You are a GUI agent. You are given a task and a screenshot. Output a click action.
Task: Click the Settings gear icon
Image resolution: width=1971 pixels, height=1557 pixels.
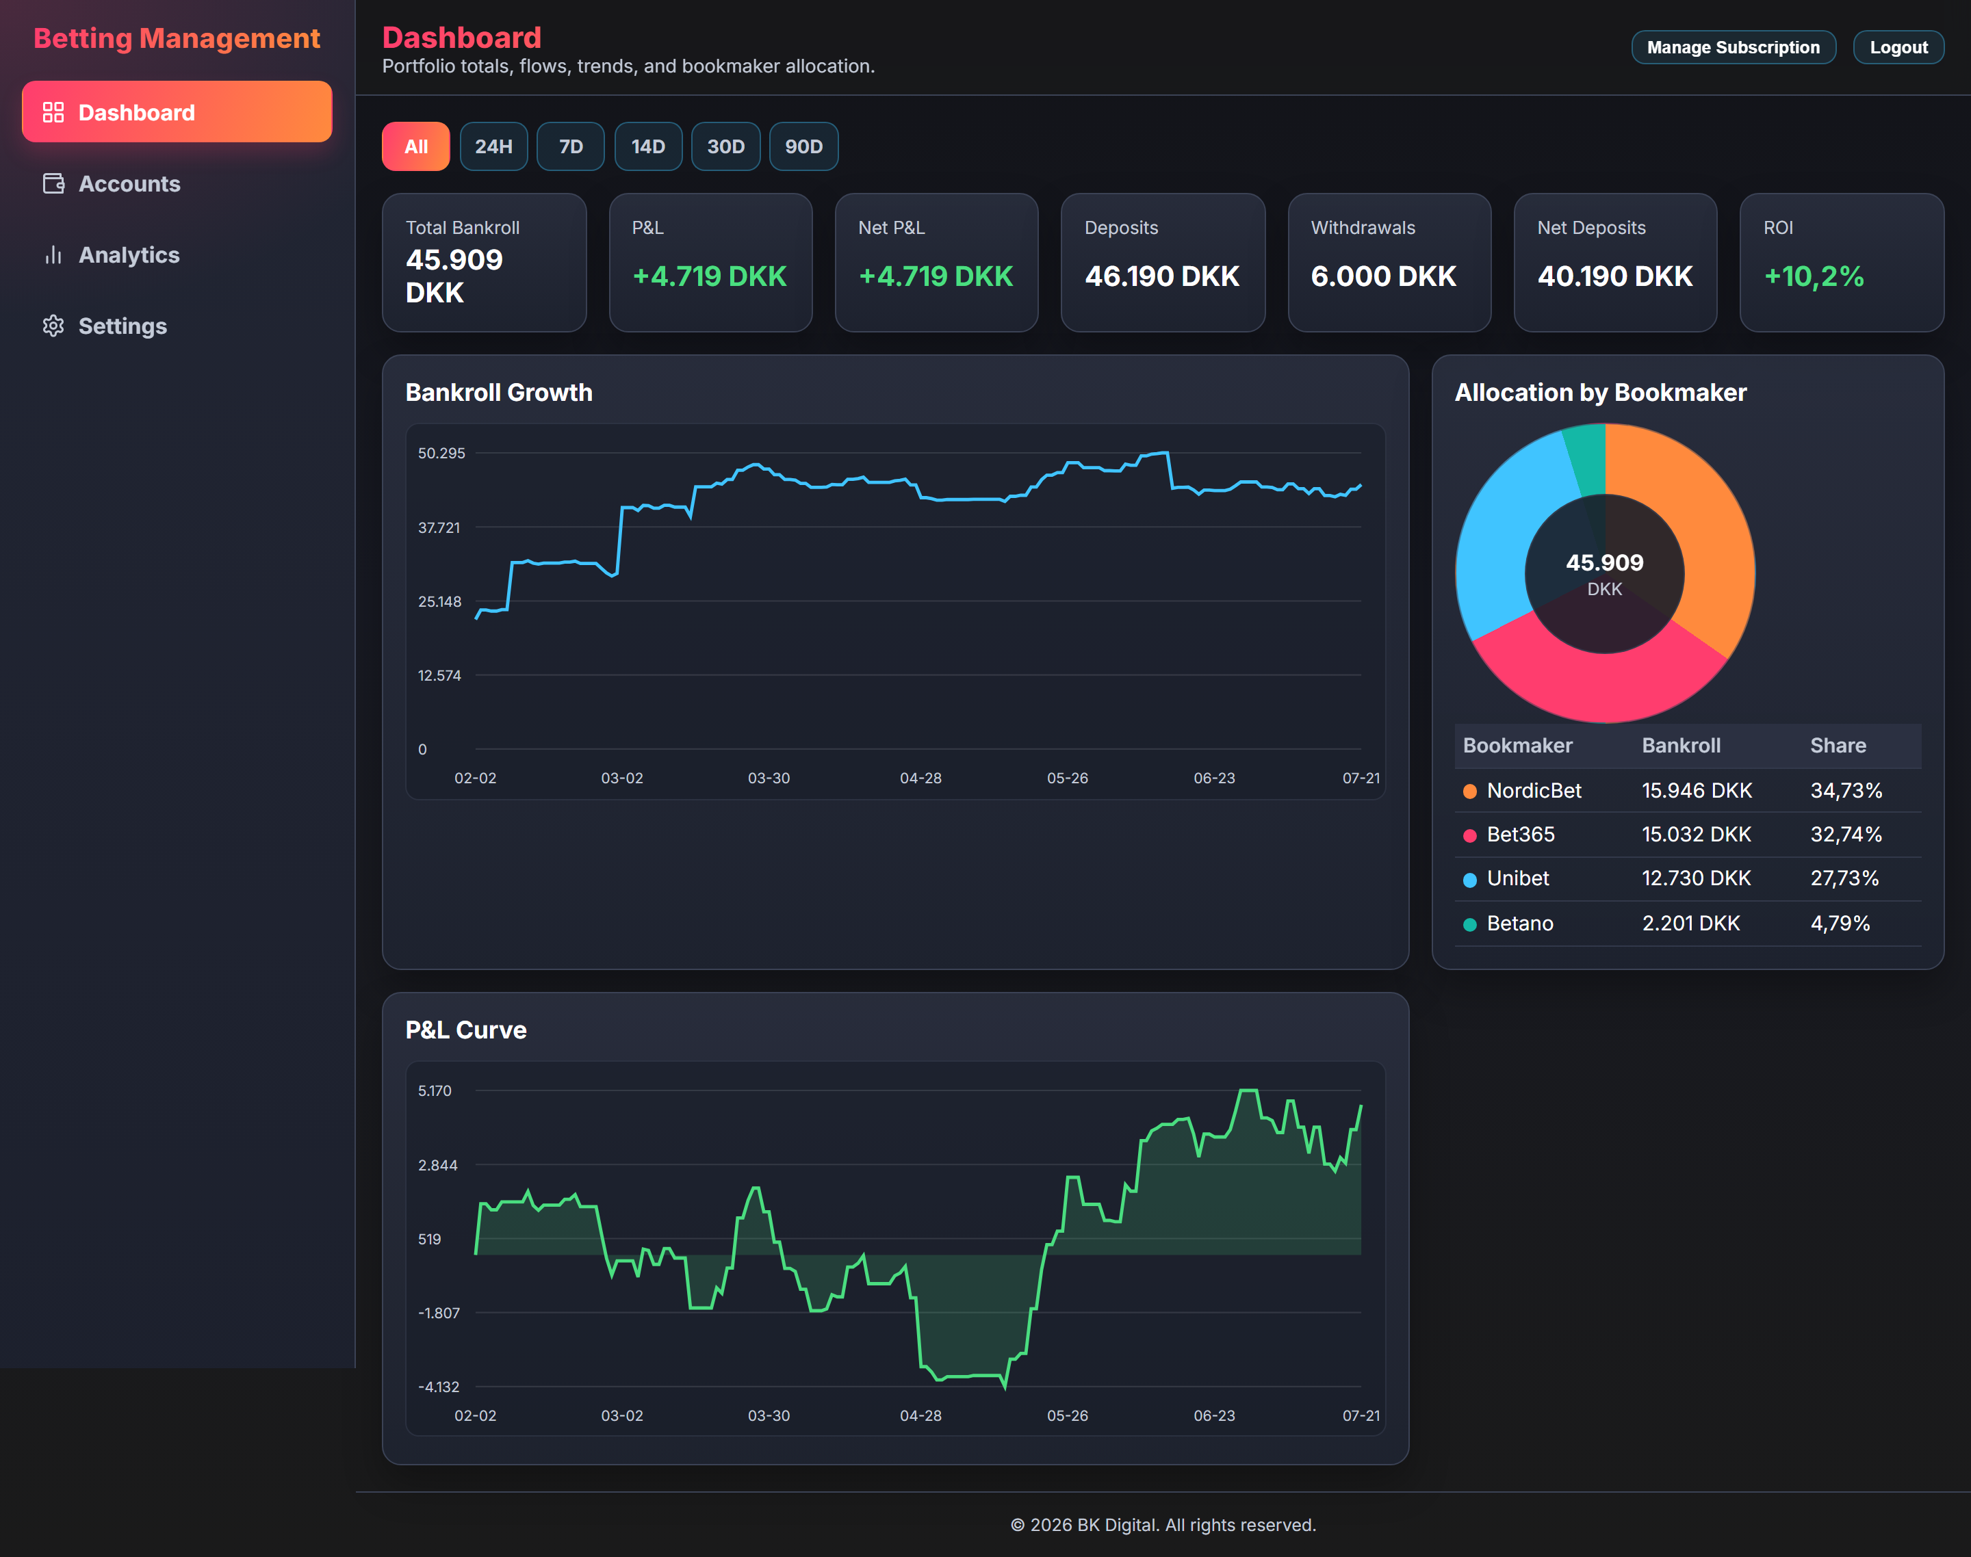(x=53, y=326)
